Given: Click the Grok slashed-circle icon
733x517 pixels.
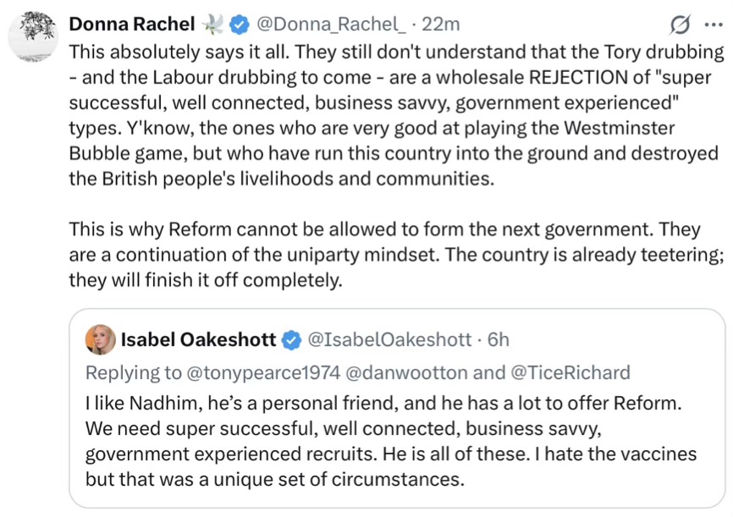Looking at the screenshot, I should point(679,25).
